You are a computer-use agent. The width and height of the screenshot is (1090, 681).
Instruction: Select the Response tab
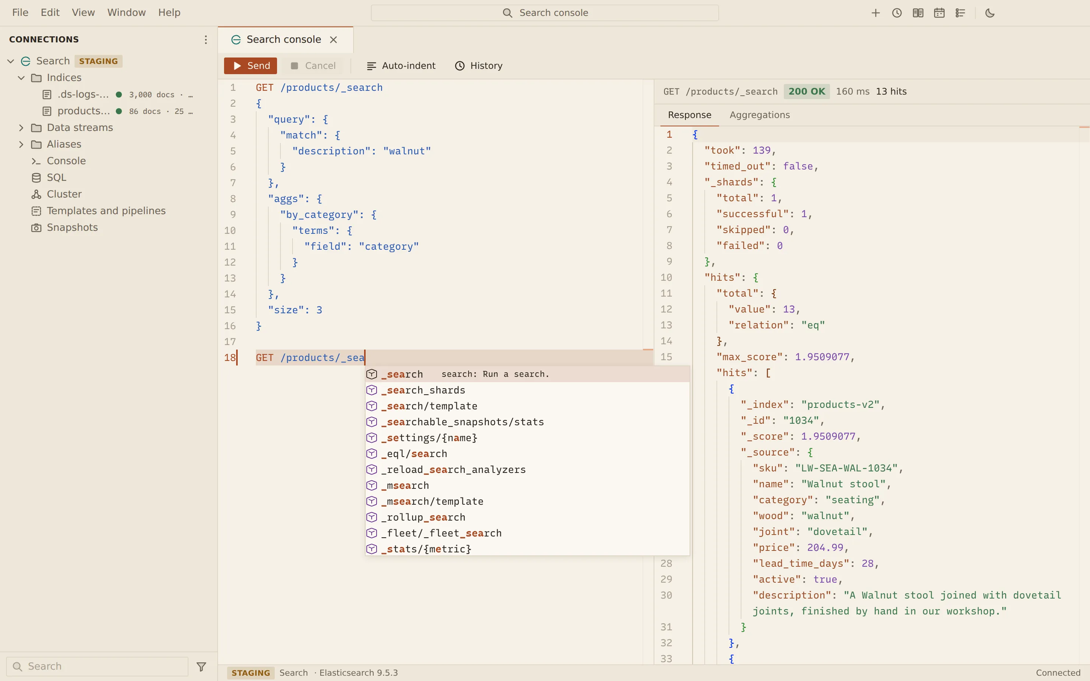coord(690,115)
